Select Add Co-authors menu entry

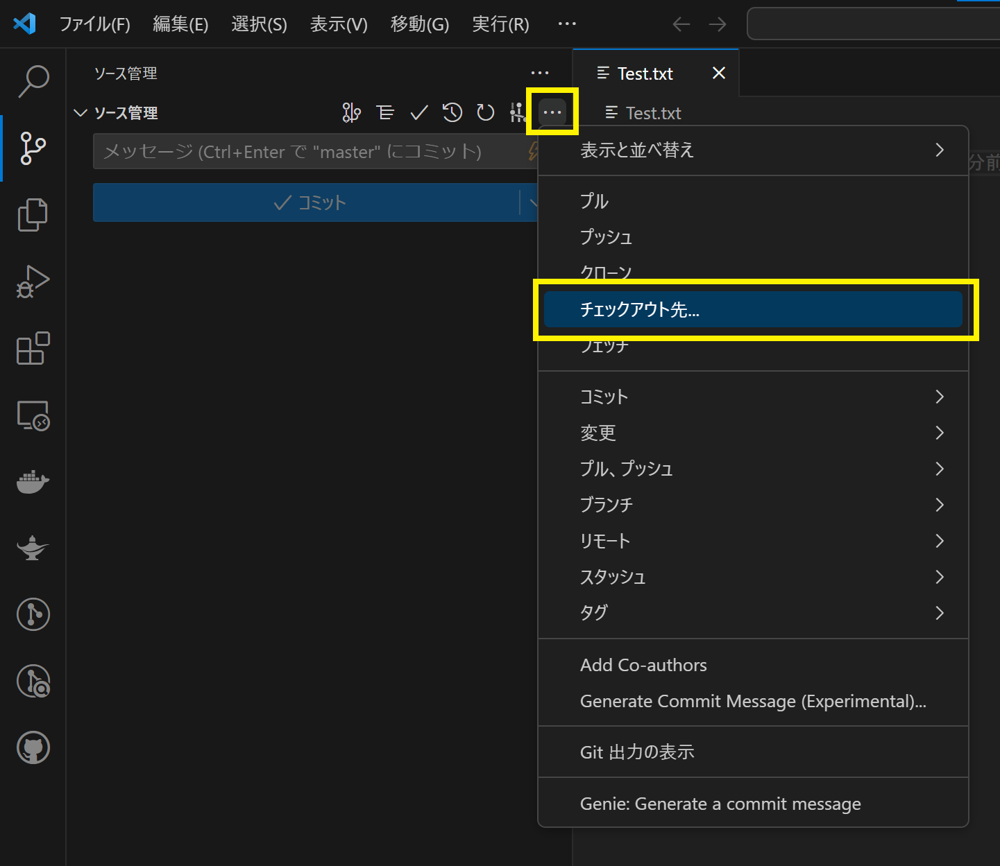[753, 665]
